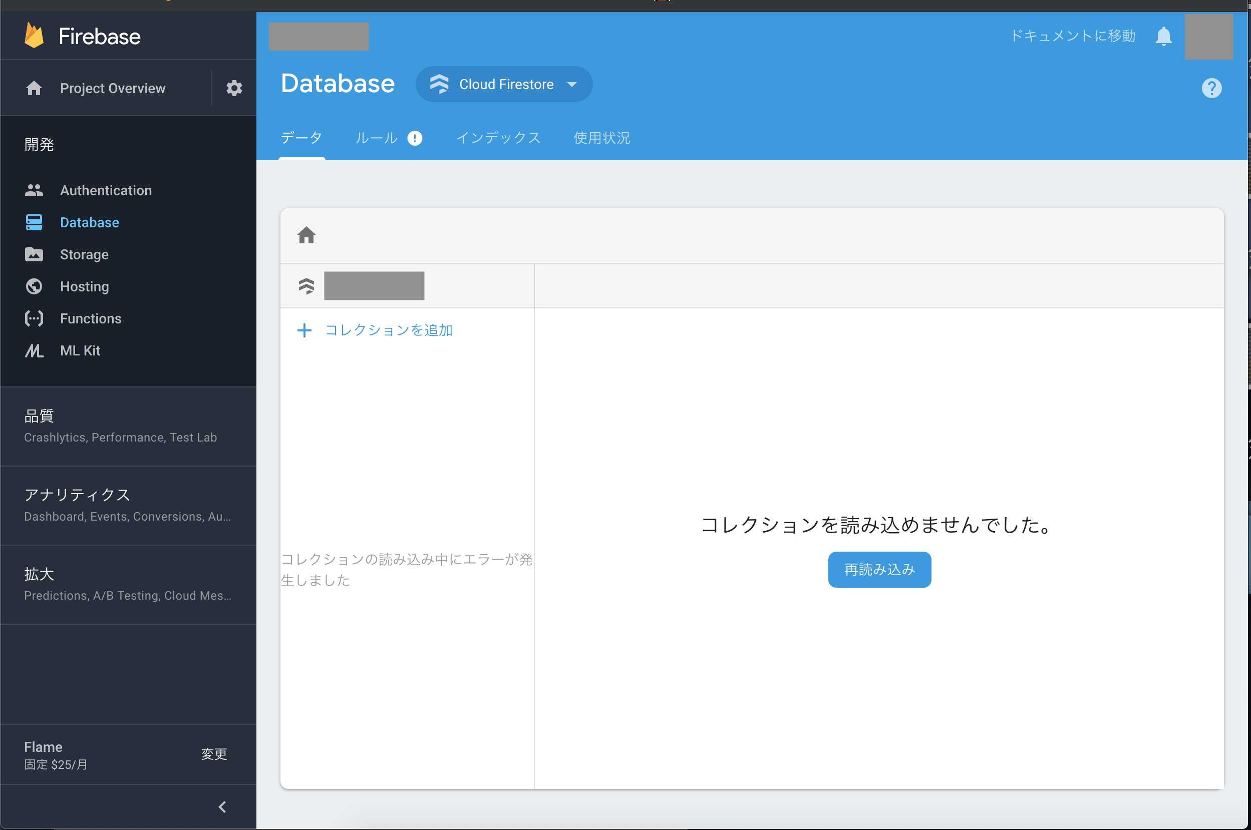Image resolution: width=1251 pixels, height=830 pixels.
Task: Click the rules tab warning badge
Action: coord(415,138)
